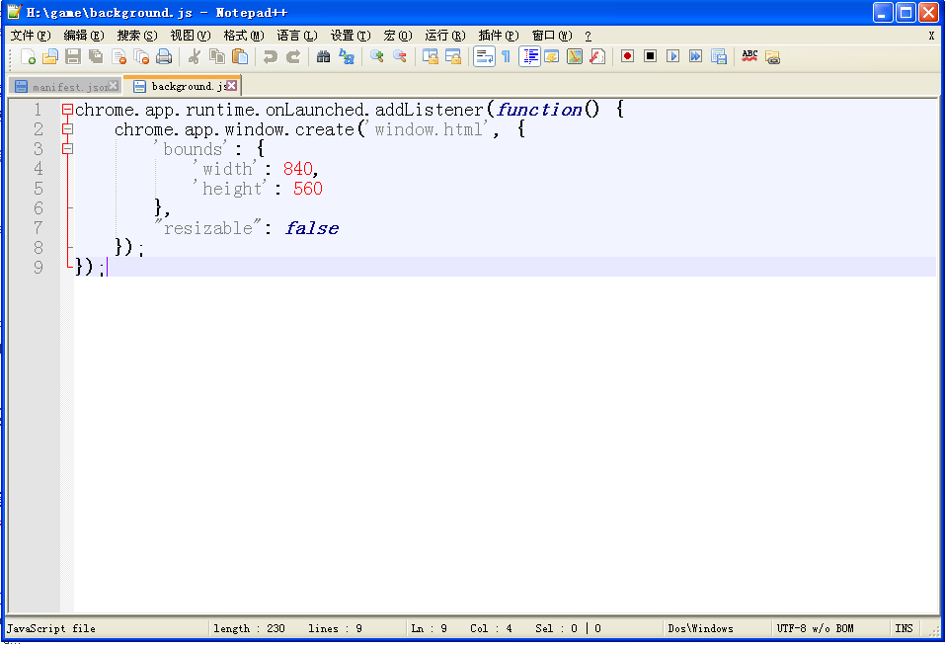
Task: Collapse the 'bounds' fold on line 3
Action: [x=67, y=149]
